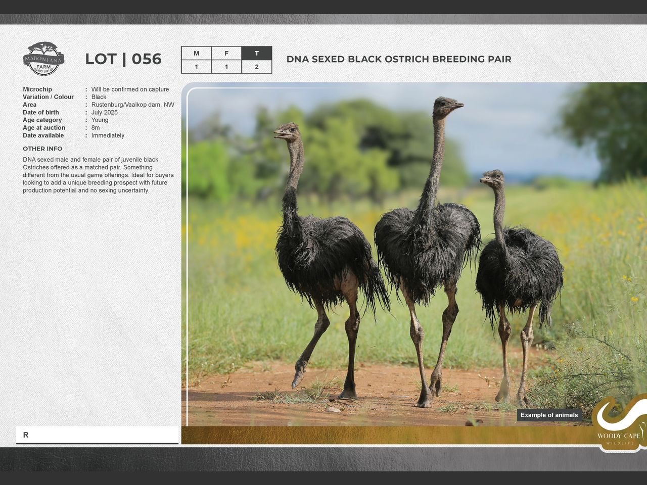The image size is (647, 485).
Task: Click the Date available Immediately value
Action: 108,135
